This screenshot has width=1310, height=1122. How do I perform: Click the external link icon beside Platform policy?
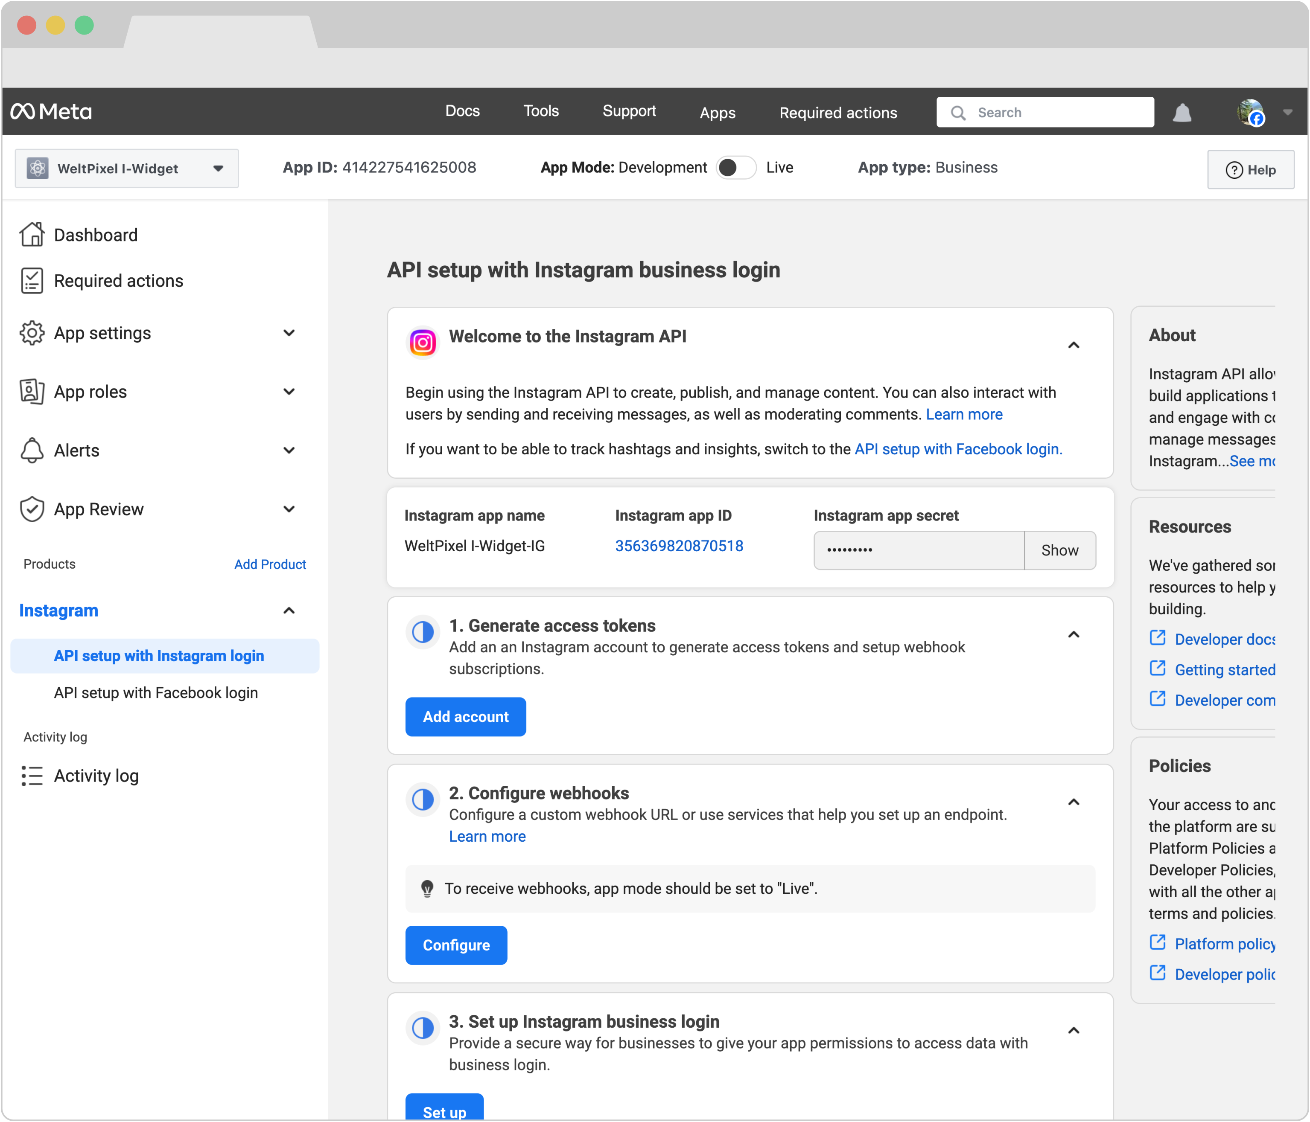[1157, 942]
